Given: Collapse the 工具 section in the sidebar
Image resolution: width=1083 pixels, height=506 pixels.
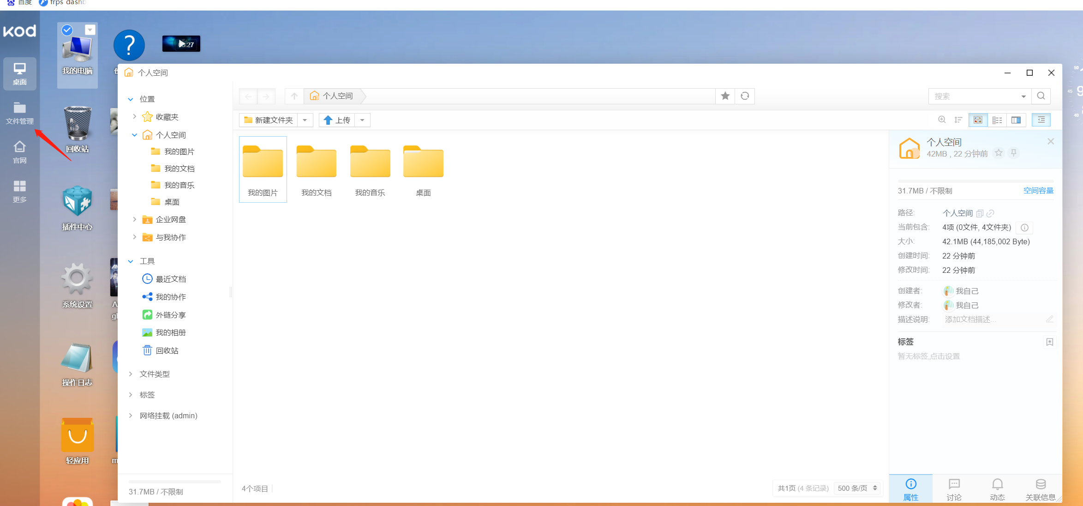Looking at the screenshot, I should tap(131, 261).
